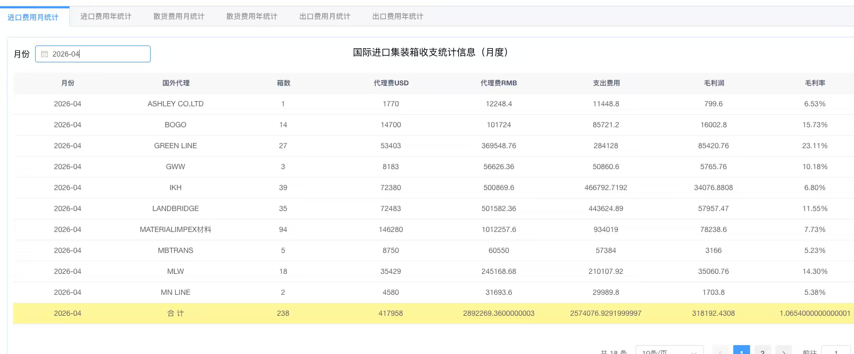This screenshot has width=854, height=354.
Task: Click total RMB 2892269.3600000003
Action: tap(499, 313)
